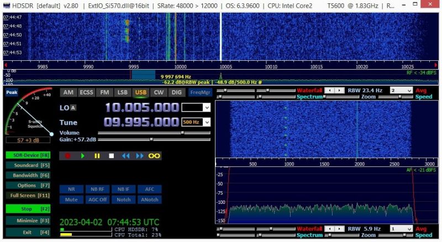Toggle the AGC Off button
The width and height of the screenshot is (442, 242).
coord(97,199)
